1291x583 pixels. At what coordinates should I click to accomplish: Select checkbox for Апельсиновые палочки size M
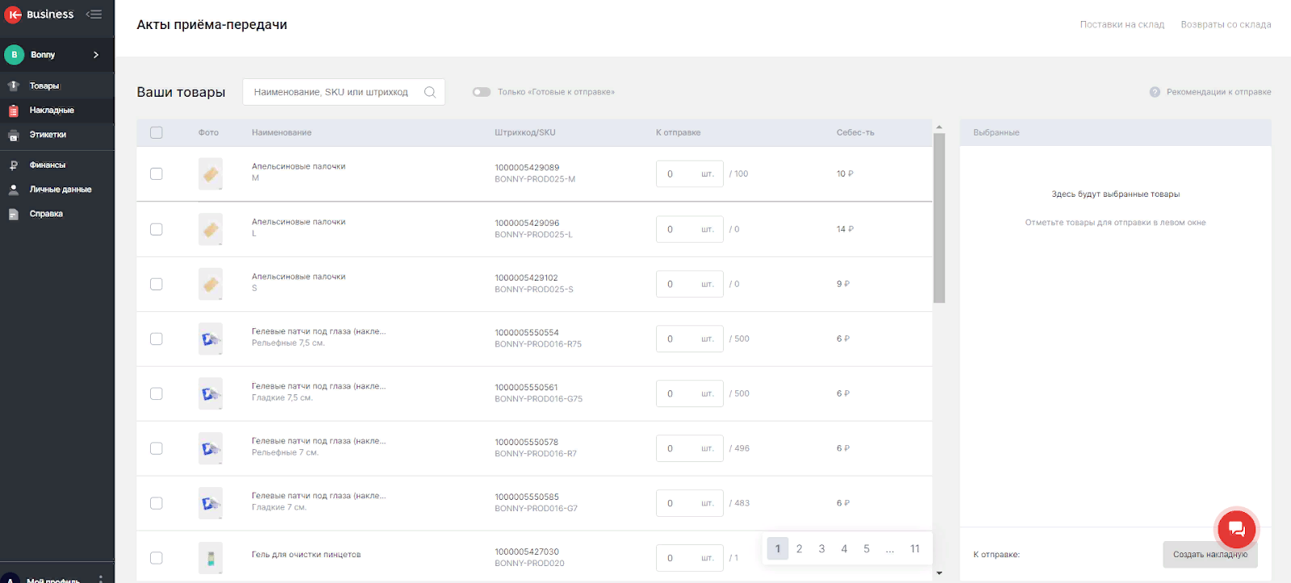pyautogui.click(x=157, y=174)
